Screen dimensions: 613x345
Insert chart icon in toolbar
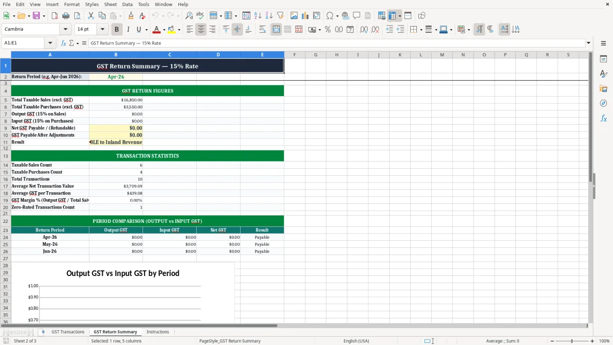pos(305,16)
